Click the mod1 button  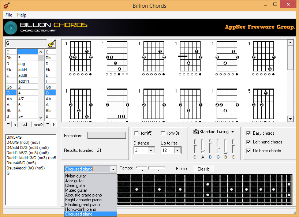click(x=24, y=124)
